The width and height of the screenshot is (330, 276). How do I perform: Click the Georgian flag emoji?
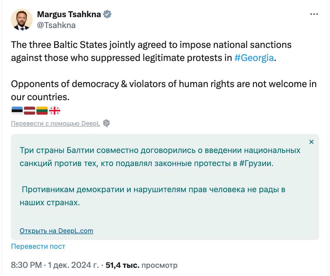54,111
